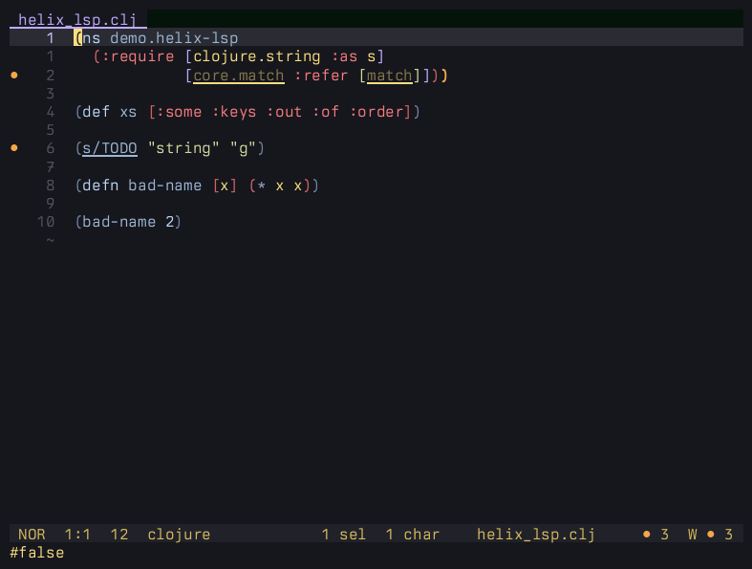Click the "string" literal
The width and height of the screenshot is (752, 569).
(x=183, y=148)
